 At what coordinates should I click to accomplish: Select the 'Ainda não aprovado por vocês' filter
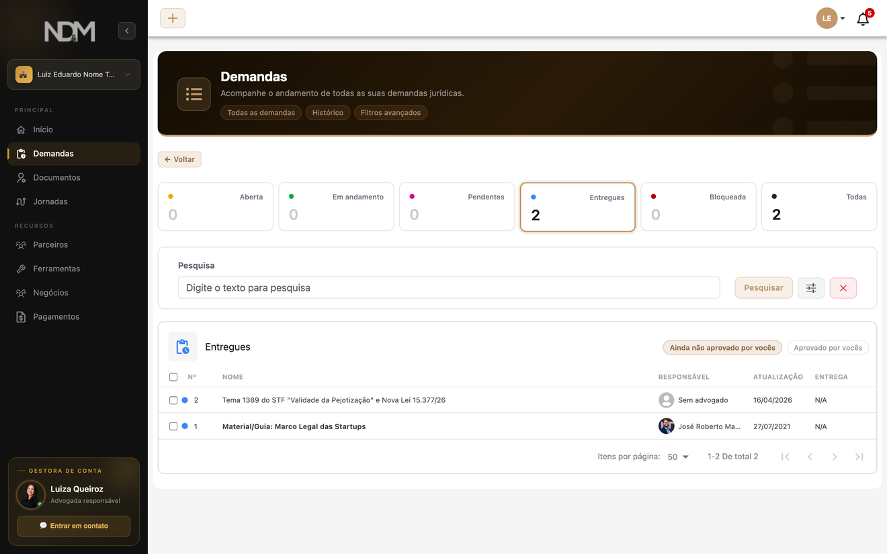click(722, 348)
